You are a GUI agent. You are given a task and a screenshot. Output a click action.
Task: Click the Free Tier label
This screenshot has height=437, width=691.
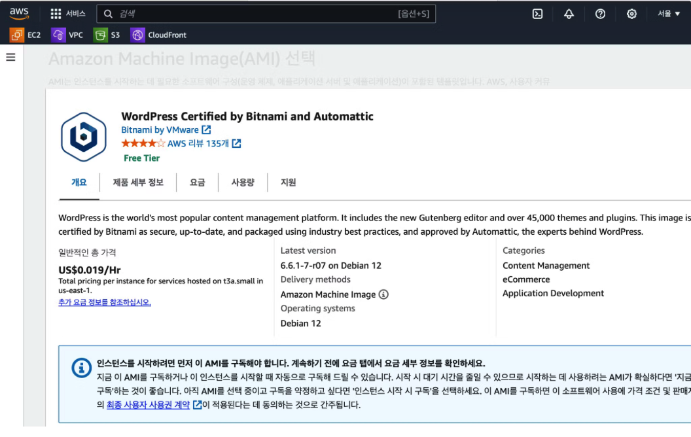(x=141, y=158)
